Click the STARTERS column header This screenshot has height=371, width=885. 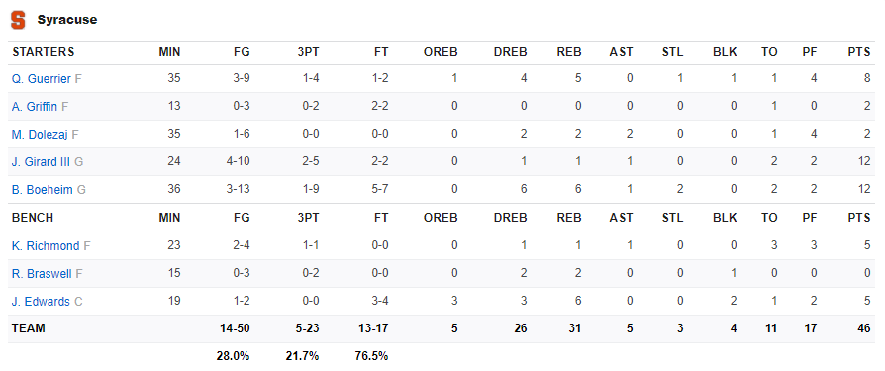pyautogui.click(x=44, y=52)
